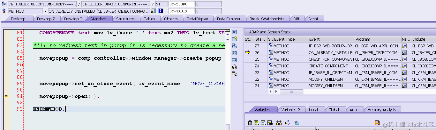Viewport: 436px width, 130px height.
Task: Open the Structures tab
Action: 125,19
